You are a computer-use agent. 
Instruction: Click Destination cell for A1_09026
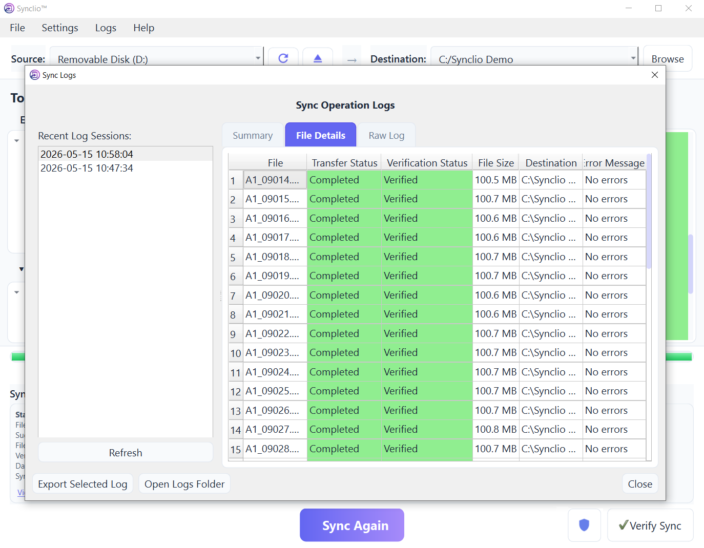point(551,410)
